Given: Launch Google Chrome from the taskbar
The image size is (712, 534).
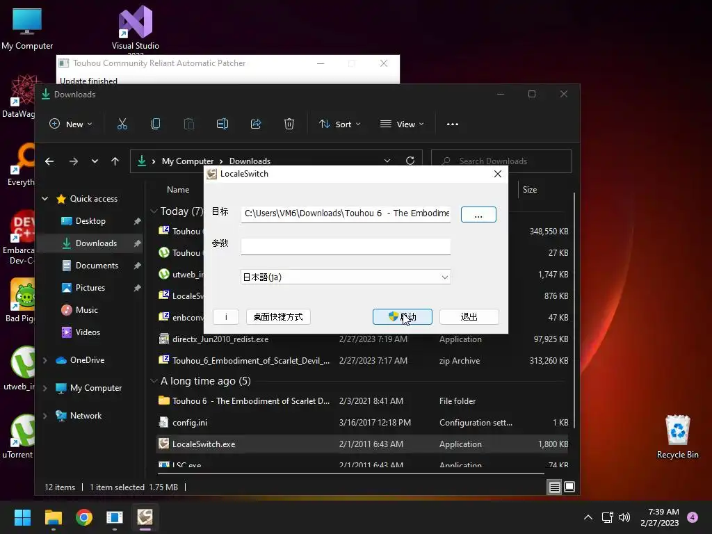Looking at the screenshot, I should (x=84, y=517).
